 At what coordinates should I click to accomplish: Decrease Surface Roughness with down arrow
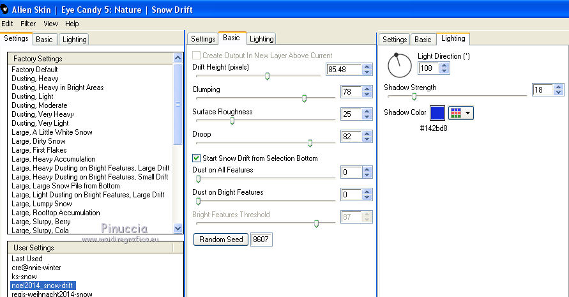367,117
